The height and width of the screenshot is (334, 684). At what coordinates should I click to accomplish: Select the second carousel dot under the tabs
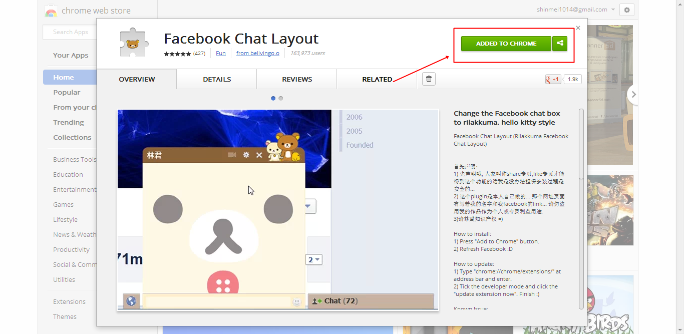280,98
